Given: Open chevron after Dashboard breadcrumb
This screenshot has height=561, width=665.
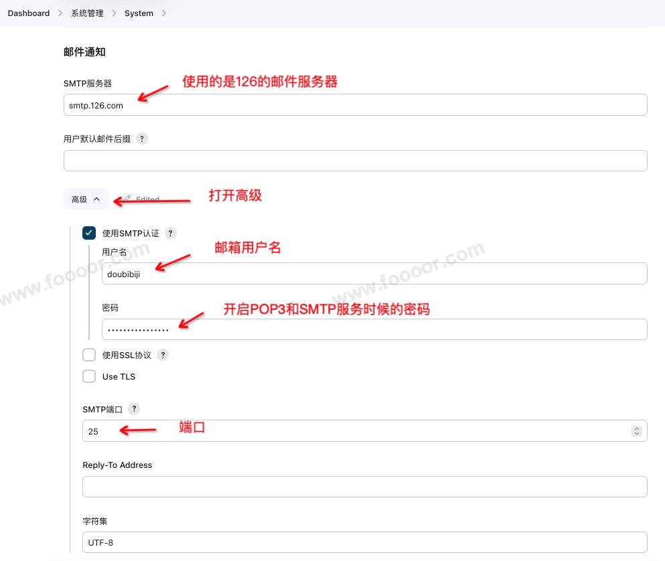Looking at the screenshot, I should coord(60,13).
